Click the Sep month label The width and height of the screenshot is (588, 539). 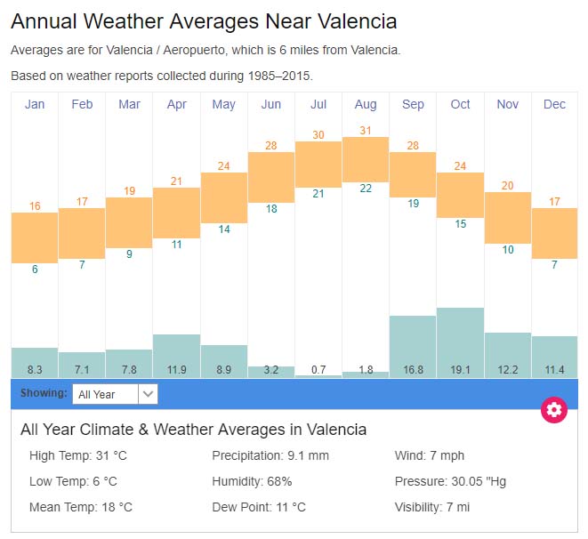pos(413,104)
